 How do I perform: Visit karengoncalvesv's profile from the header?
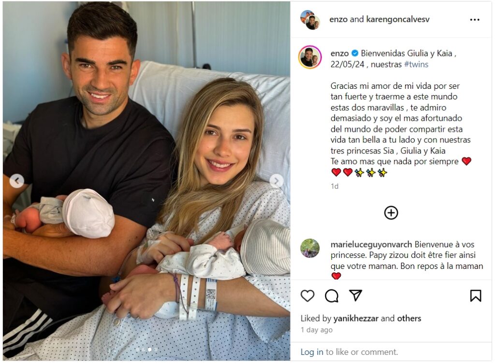(398, 19)
